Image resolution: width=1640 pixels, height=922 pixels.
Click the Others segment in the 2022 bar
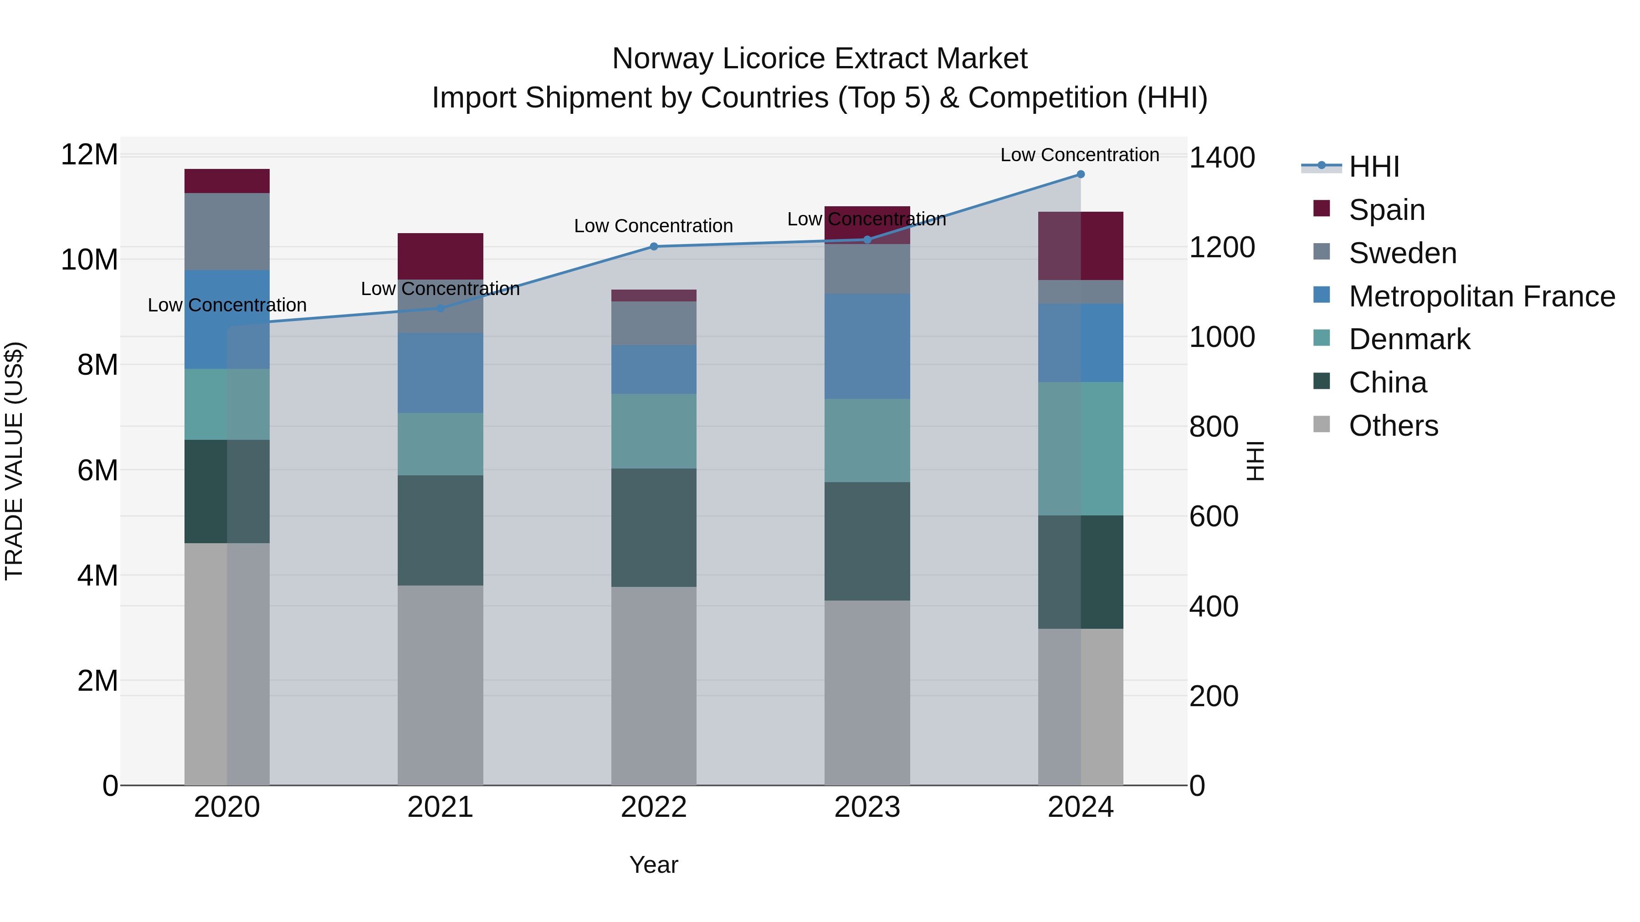tap(654, 686)
